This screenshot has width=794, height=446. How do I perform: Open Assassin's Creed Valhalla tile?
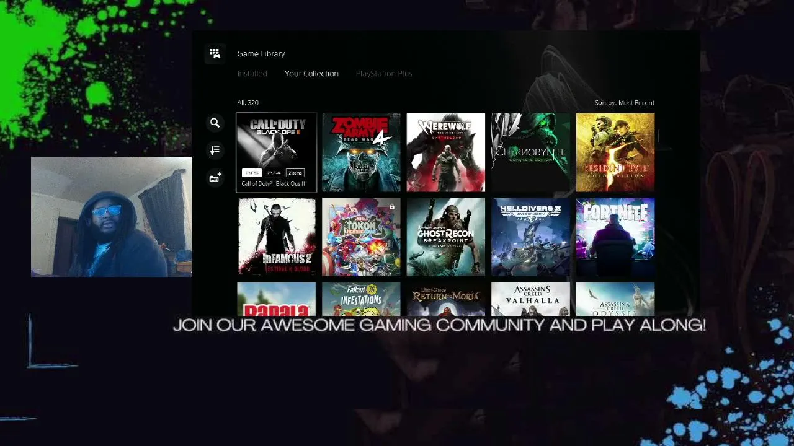530,299
